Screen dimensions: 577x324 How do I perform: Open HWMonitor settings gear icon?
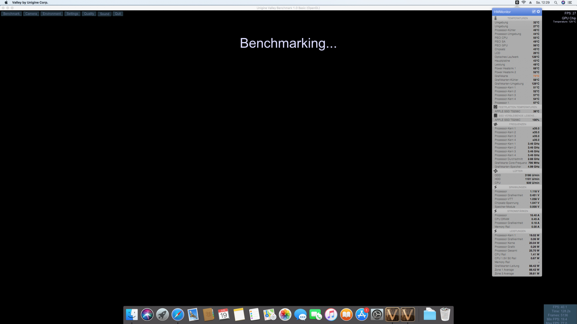point(538,12)
